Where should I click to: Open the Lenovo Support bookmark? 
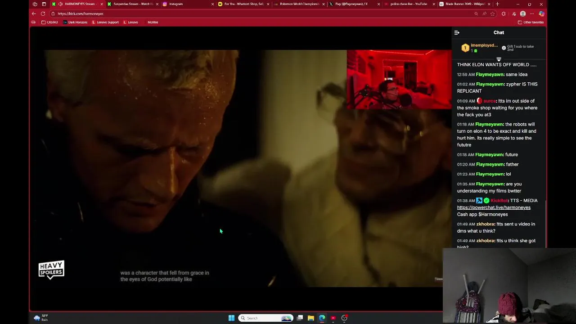click(105, 22)
